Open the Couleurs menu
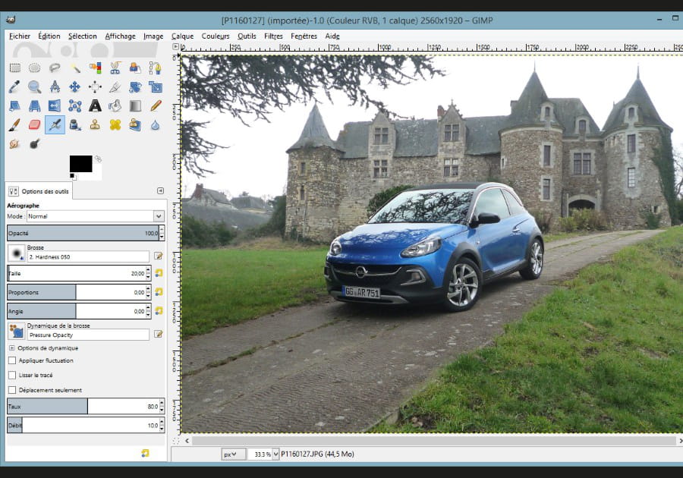The image size is (683, 478). [x=216, y=36]
